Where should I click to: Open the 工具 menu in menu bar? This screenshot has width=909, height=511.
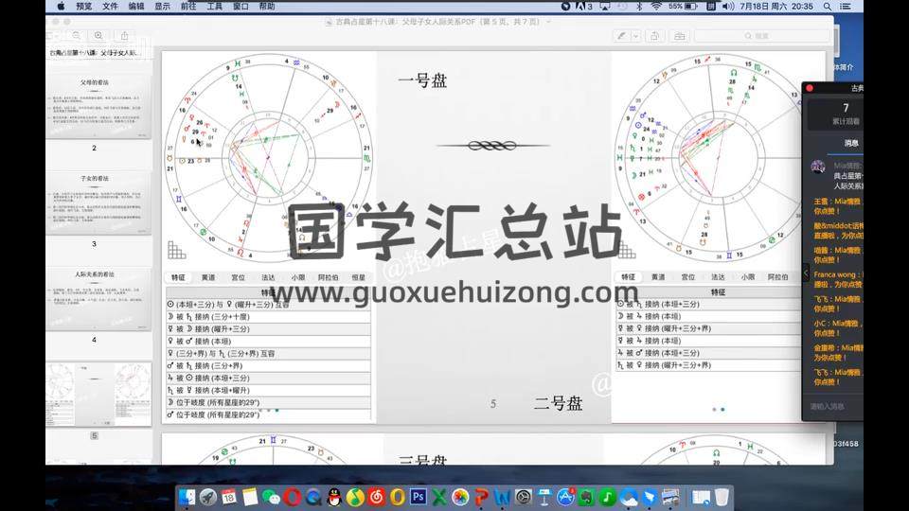point(215,6)
